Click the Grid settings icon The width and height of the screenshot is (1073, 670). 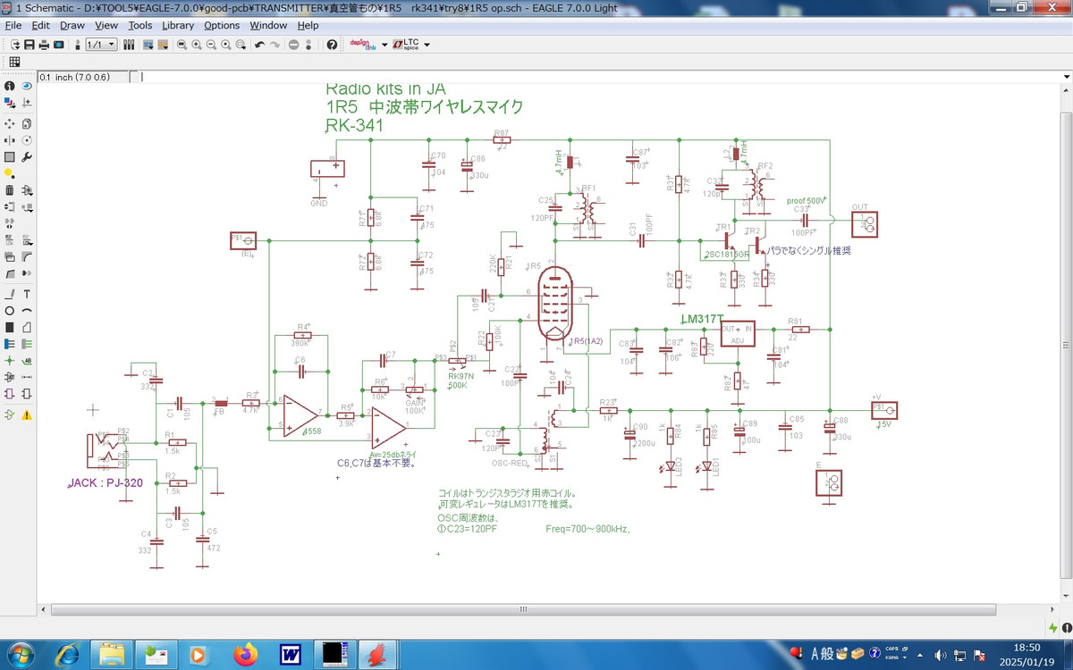coord(14,62)
